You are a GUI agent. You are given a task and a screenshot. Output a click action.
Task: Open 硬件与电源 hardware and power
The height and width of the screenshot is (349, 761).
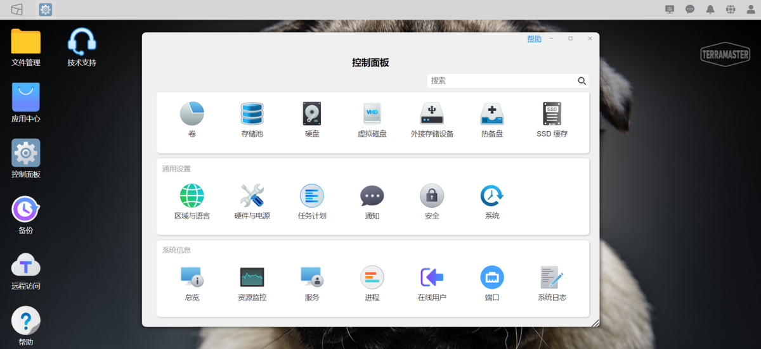tap(252, 196)
